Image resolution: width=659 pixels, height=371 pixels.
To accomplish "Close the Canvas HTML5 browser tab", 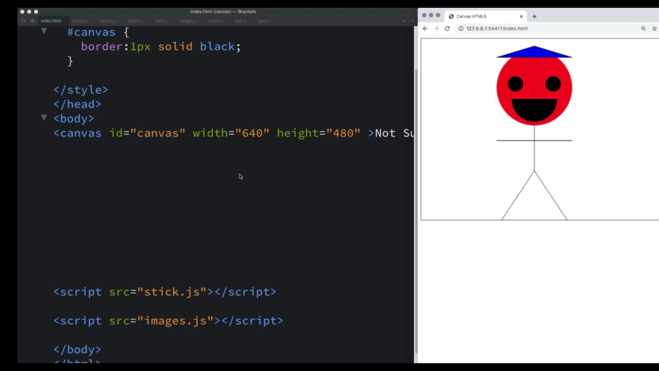I will pyautogui.click(x=521, y=16).
